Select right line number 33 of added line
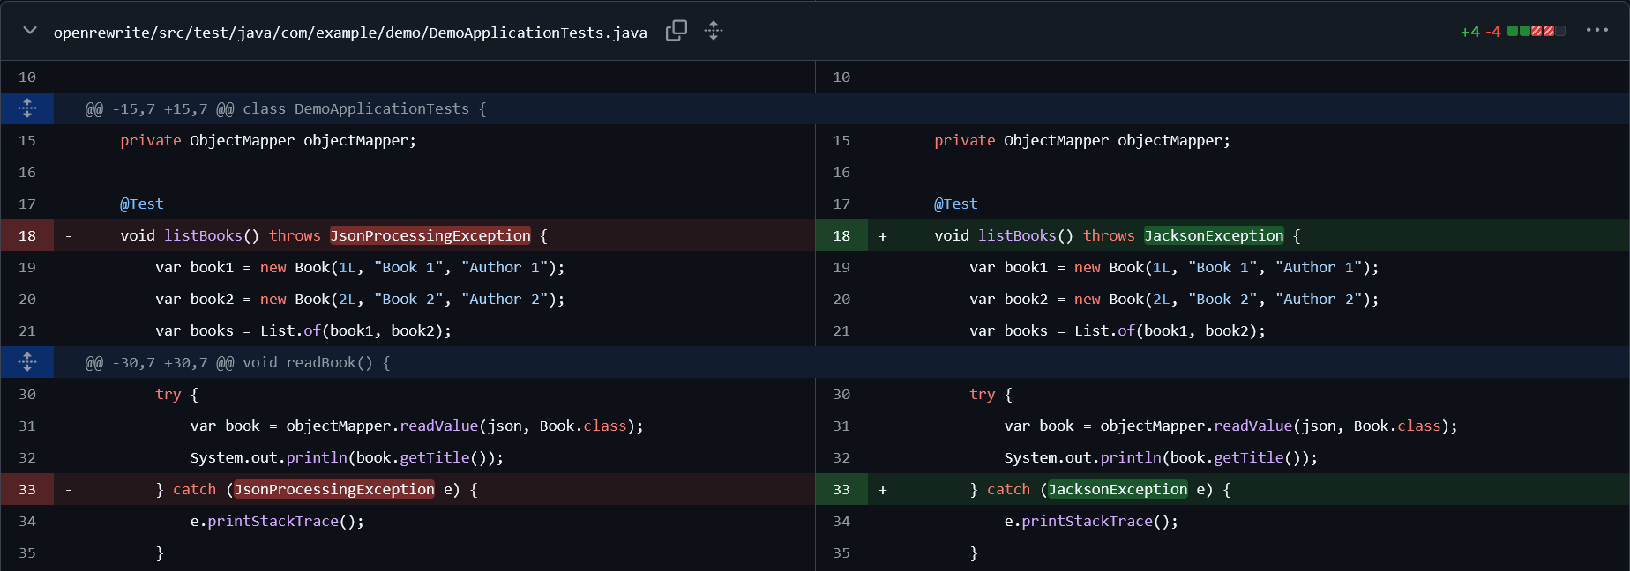This screenshot has height=571, width=1630. pyautogui.click(x=841, y=489)
